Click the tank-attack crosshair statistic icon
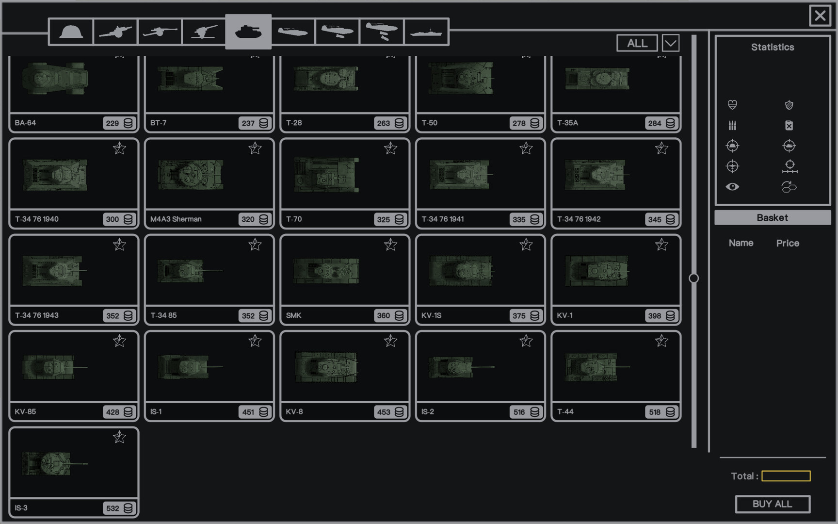This screenshot has height=524, width=838. point(789,146)
